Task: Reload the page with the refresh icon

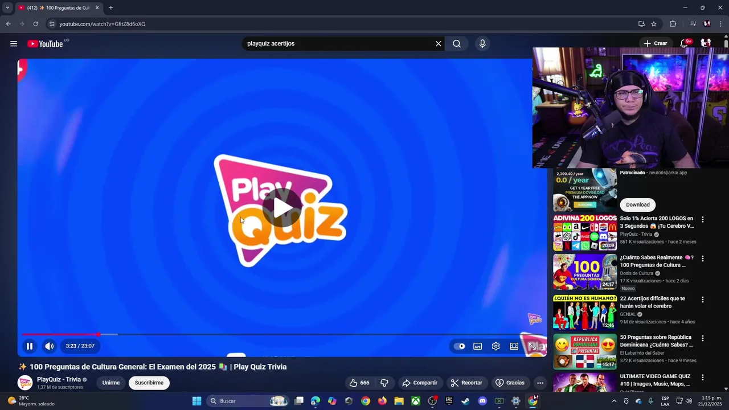Action: coord(35,24)
